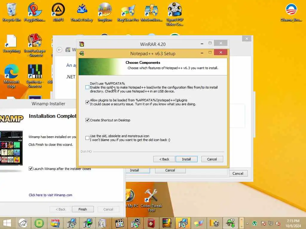Click the Winamp screenshot thumbnail in installer
The width and height of the screenshot is (306, 229).
coord(11,148)
